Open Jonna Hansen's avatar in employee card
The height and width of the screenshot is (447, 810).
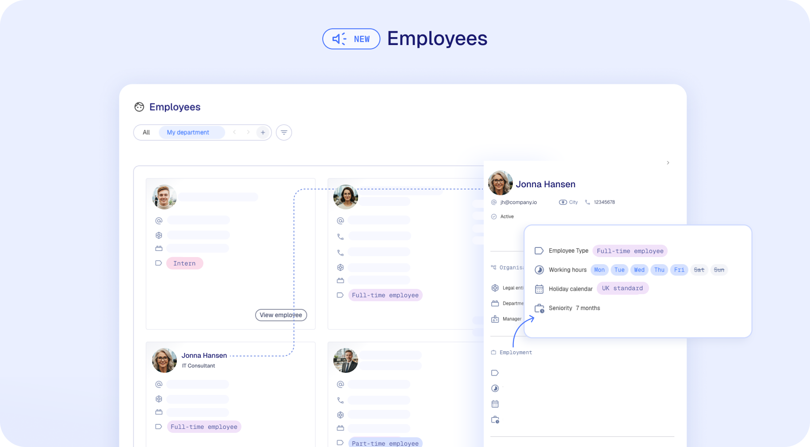[x=164, y=360]
